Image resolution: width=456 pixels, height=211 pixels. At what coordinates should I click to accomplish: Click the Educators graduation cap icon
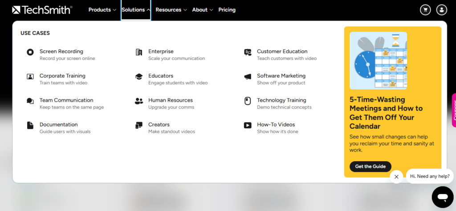tap(139, 77)
